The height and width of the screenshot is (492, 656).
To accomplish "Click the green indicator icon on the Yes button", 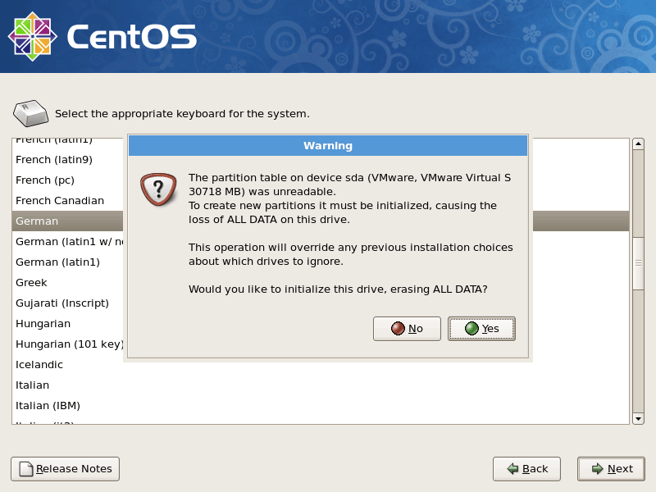I will click(470, 329).
